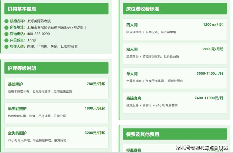
Task: Click the green bullet beside 所在地址
Action: [6, 28]
